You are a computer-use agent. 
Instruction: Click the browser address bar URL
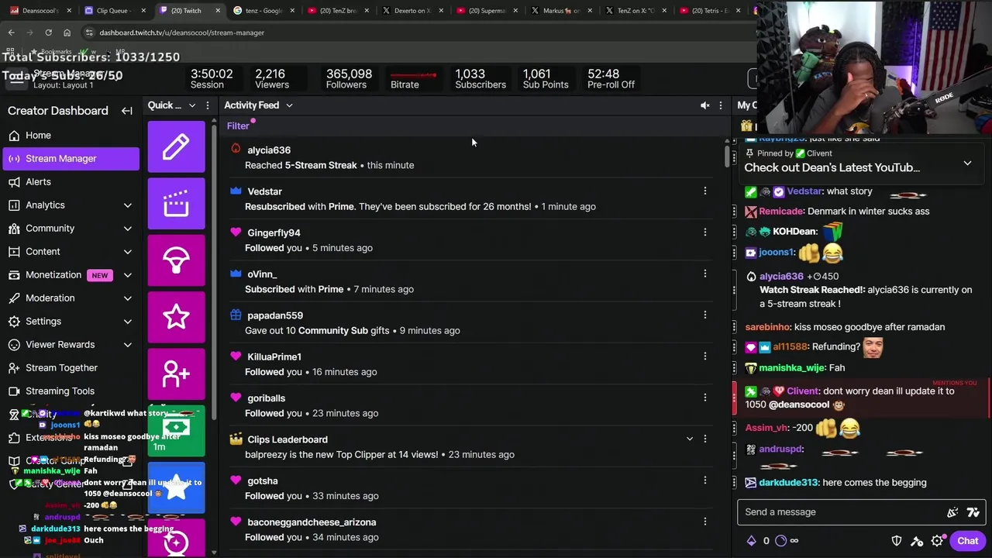(x=182, y=33)
